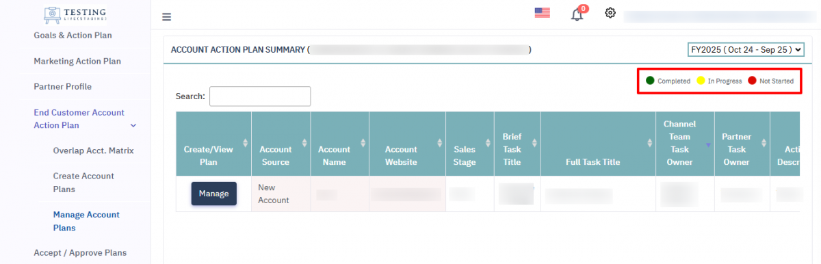This screenshot has width=821, height=264.
Task: Click the notification count badge
Action: click(583, 9)
